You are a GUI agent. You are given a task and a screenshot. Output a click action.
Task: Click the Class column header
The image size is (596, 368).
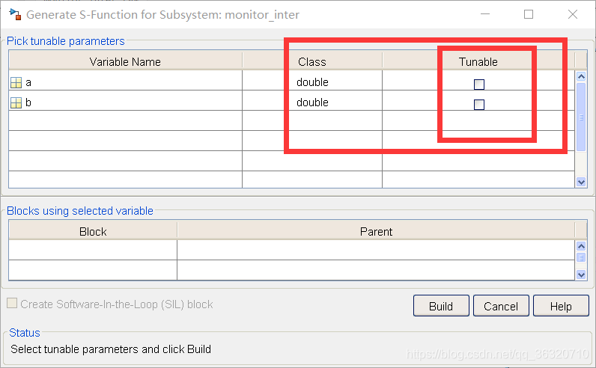(x=312, y=61)
